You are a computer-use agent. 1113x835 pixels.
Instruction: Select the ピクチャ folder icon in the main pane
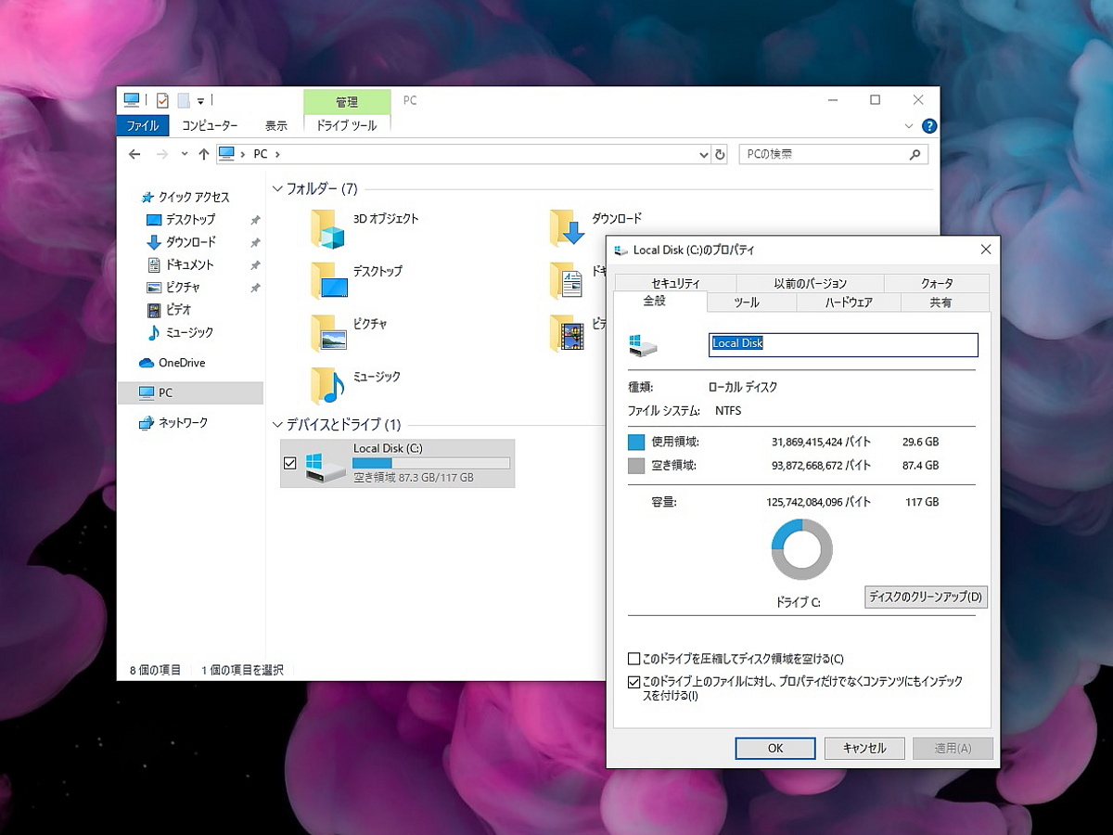pos(328,333)
